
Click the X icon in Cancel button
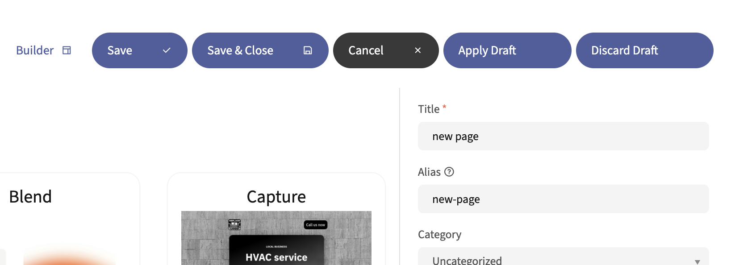pos(418,50)
